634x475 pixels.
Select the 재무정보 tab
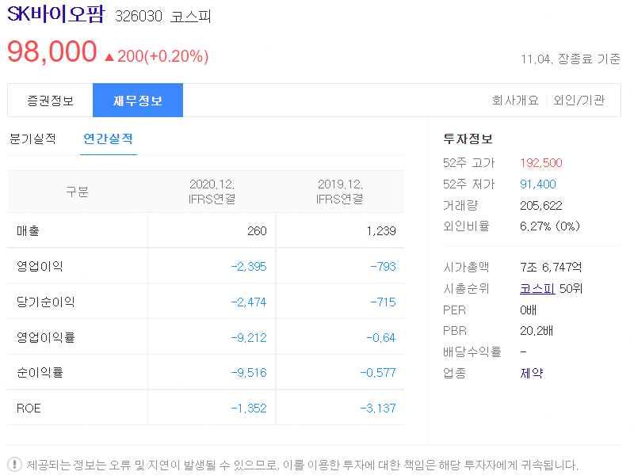[138, 101]
